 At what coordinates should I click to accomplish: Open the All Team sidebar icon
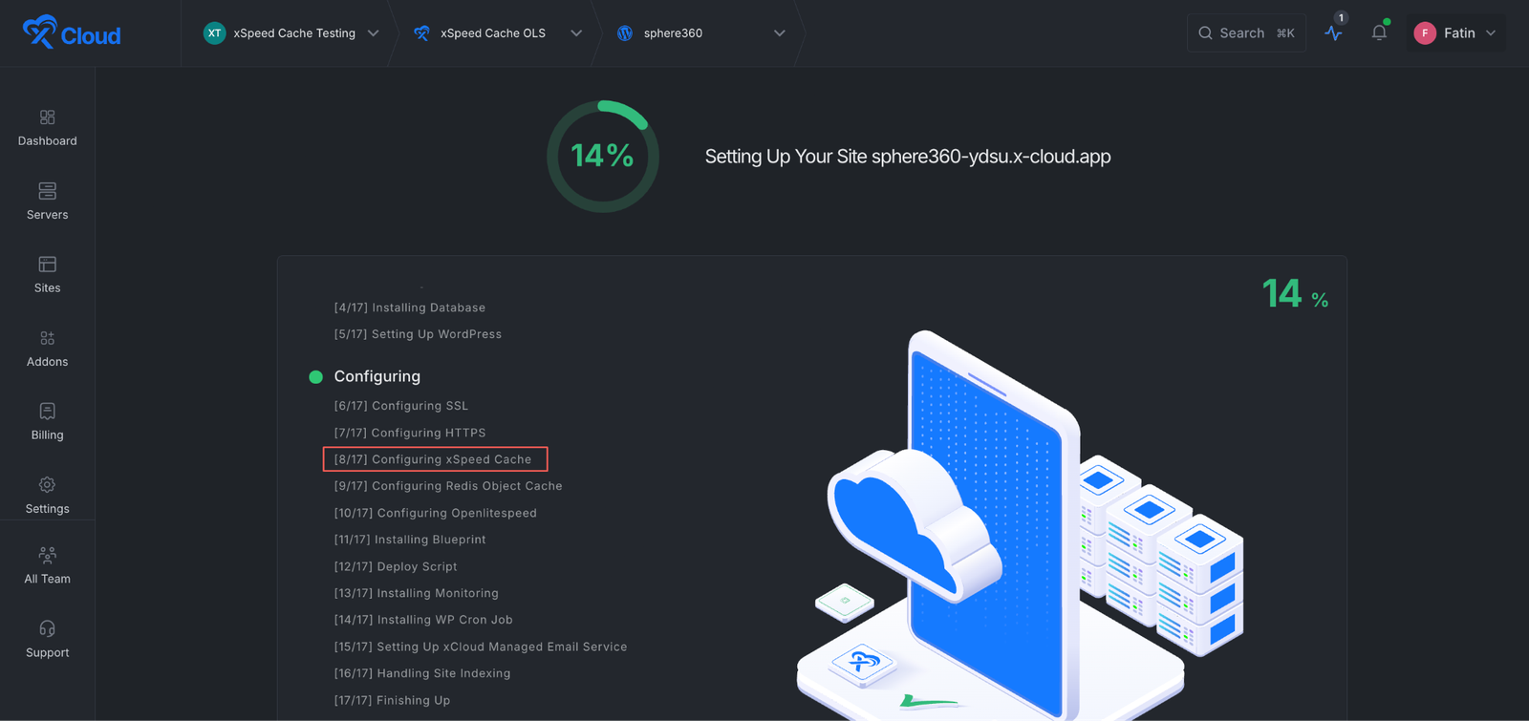(x=47, y=555)
